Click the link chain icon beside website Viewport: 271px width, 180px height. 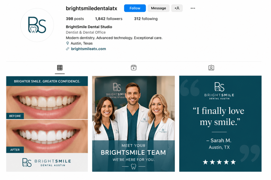pyautogui.click(x=67, y=49)
